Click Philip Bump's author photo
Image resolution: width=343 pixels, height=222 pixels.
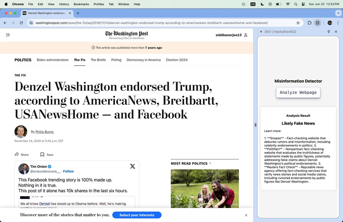pyautogui.click(x=21, y=132)
